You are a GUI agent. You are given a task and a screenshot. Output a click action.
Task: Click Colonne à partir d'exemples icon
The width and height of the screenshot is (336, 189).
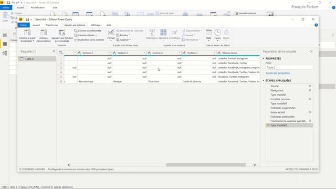click(x=27, y=33)
